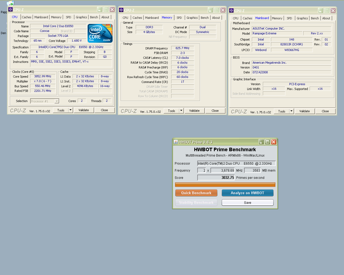344x275 pixels.
Task: Click the Intel Core 2 Duo logo
Action: tap(100, 33)
